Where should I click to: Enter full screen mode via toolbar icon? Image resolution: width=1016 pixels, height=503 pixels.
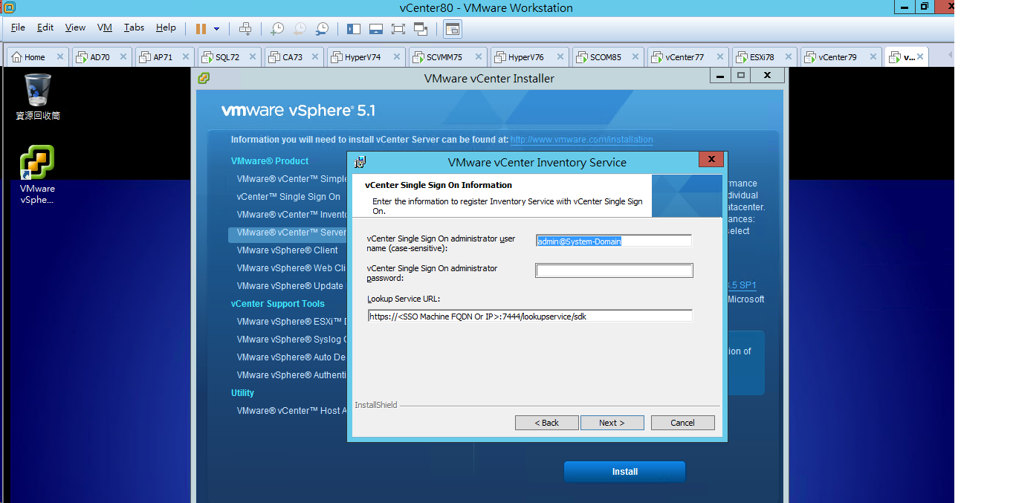coord(398,29)
